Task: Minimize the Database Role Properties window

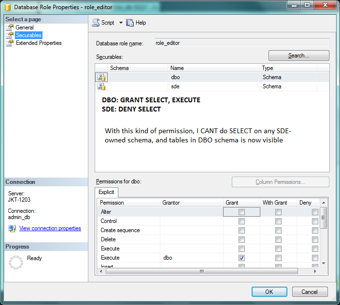Action: [x=294, y=5]
